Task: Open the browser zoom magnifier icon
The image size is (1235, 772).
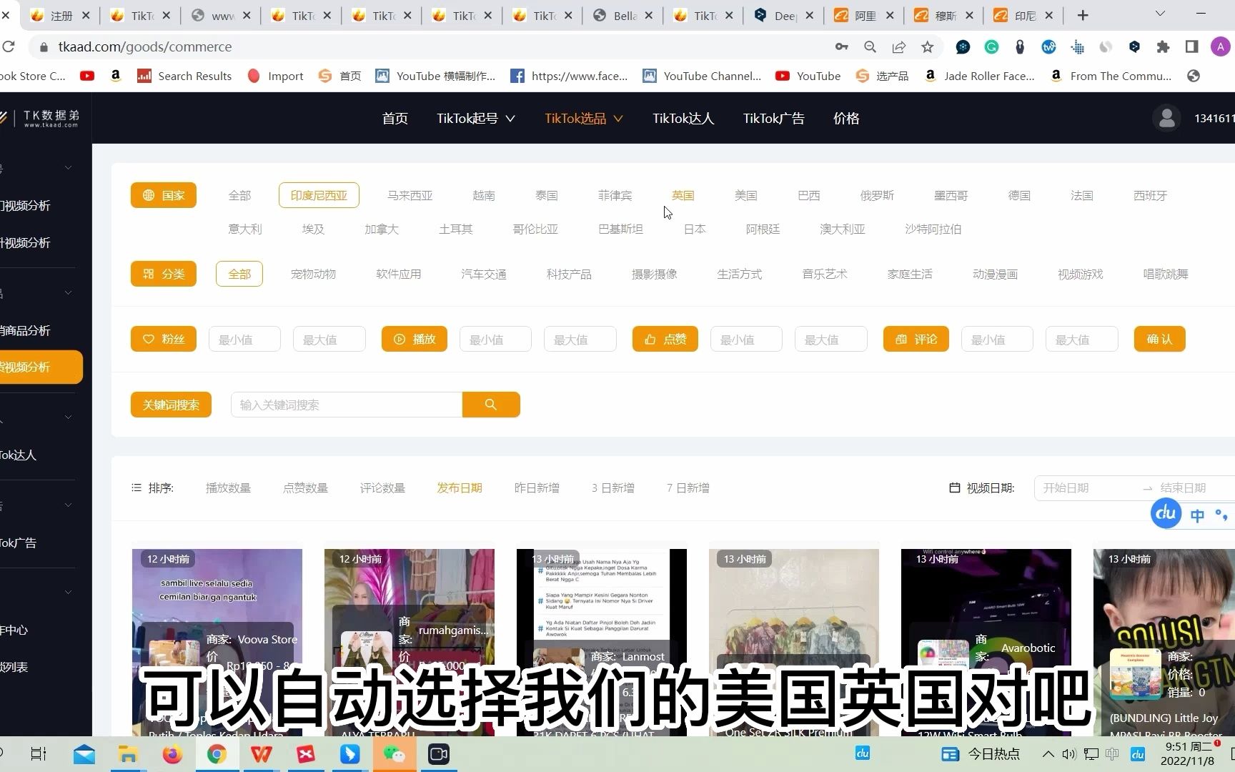Action: (x=870, y=46)
